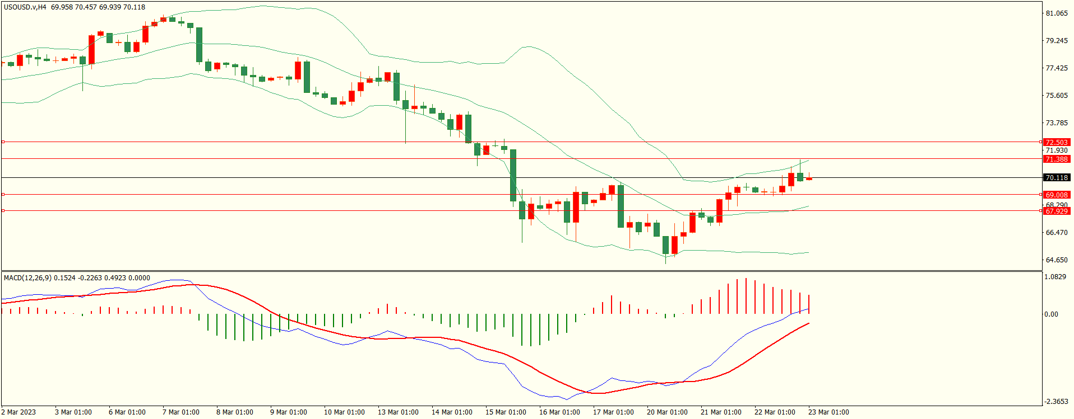
Task: Click the 66.470 price axis label
Action: pos(1057,233)
